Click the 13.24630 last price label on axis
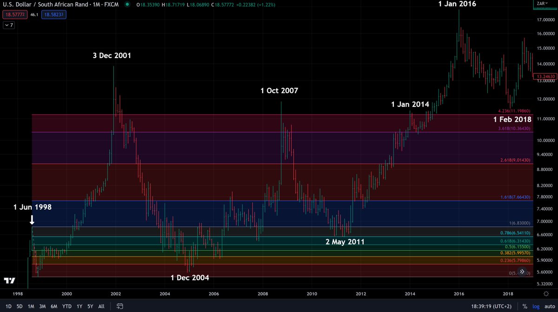558x312 pixels. coord(545,77)
